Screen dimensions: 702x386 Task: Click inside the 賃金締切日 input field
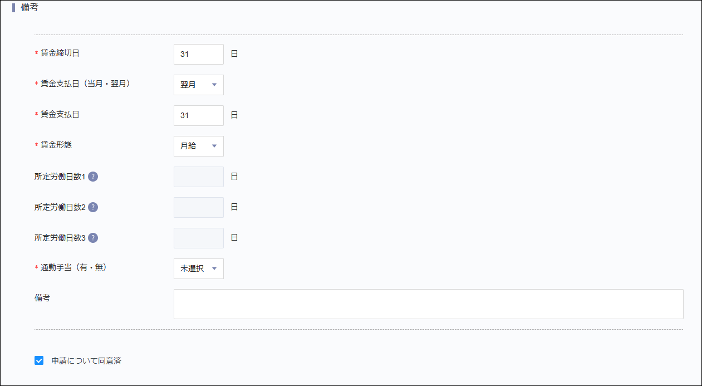coord(198,54)
